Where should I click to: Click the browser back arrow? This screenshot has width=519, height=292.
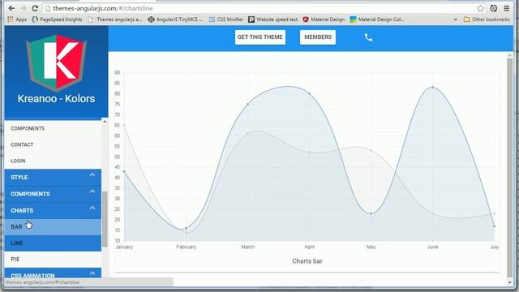[x=11, y=8]
